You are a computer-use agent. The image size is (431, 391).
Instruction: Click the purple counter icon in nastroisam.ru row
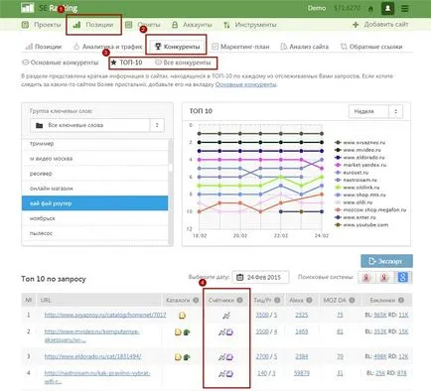click(229, 374)
